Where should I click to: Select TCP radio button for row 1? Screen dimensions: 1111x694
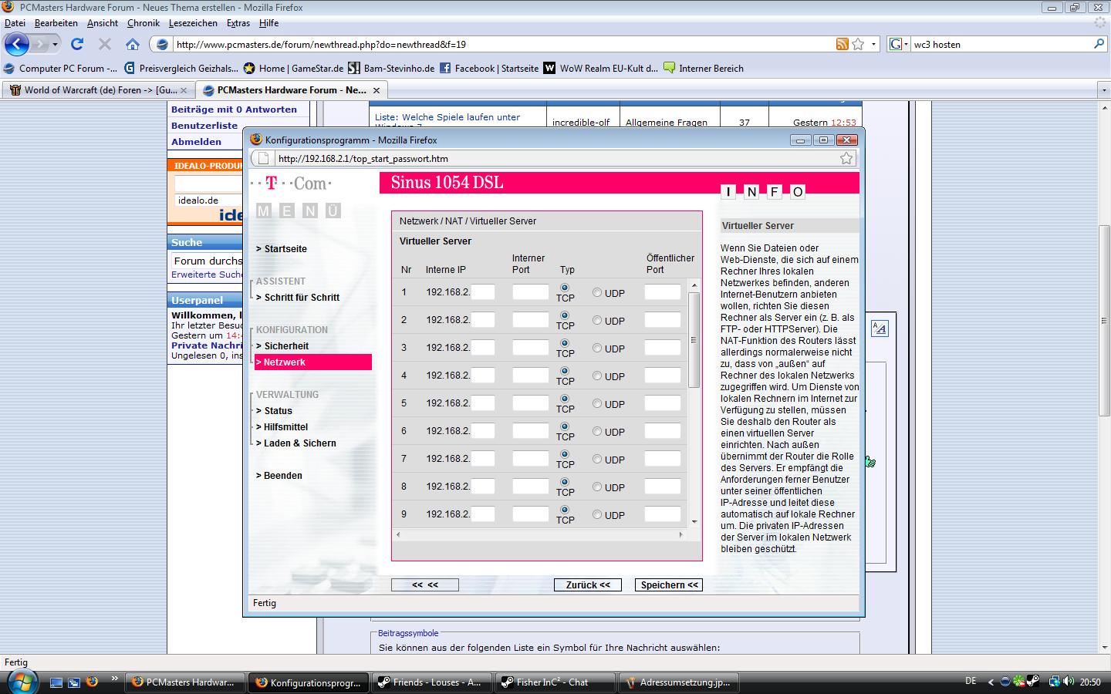[x=565, y=288]
